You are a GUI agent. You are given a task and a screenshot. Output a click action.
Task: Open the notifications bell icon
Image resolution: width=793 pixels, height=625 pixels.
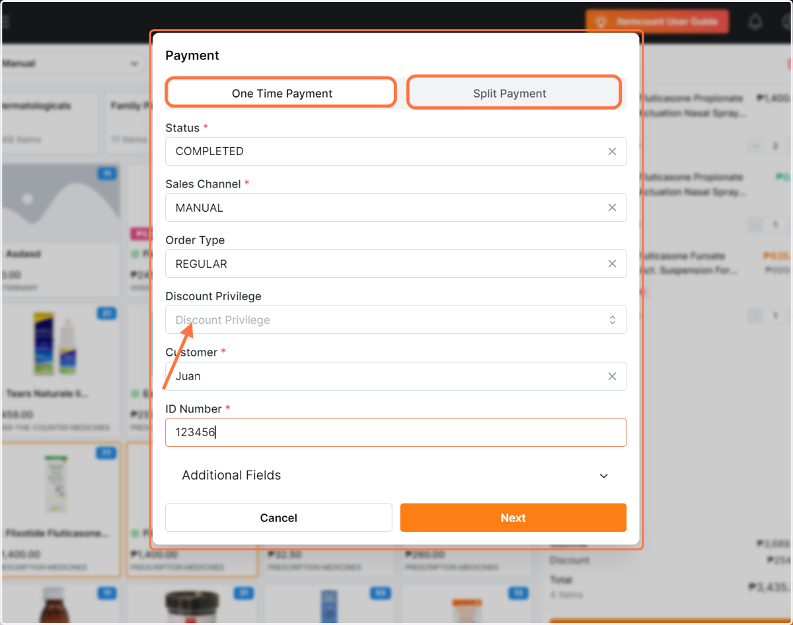click(x=755, y=22)
